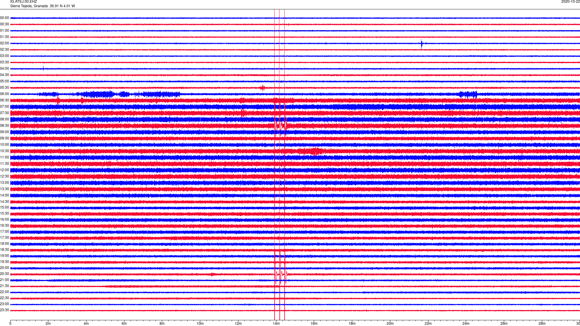Click the 10m tick on time axis

click(200, 324)
